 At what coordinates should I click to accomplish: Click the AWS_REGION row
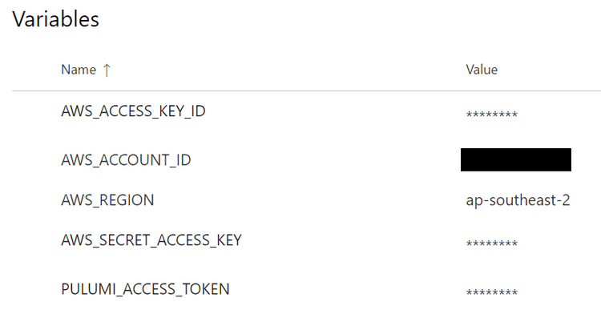(306, 200)
